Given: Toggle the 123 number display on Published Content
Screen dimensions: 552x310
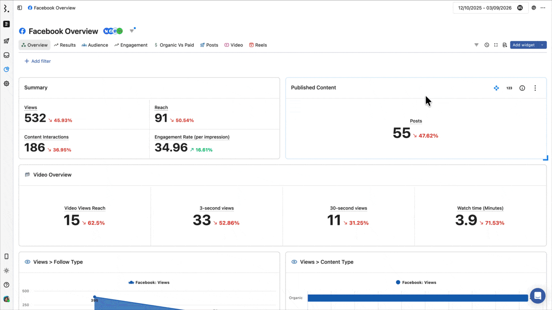Looking at the screenshot, I should [509, 88].
